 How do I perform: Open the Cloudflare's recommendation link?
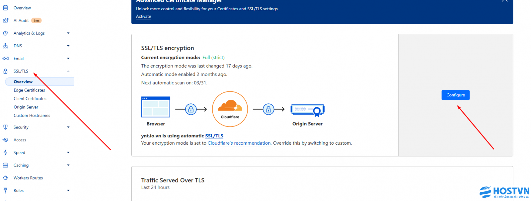[x=239, y=143]
